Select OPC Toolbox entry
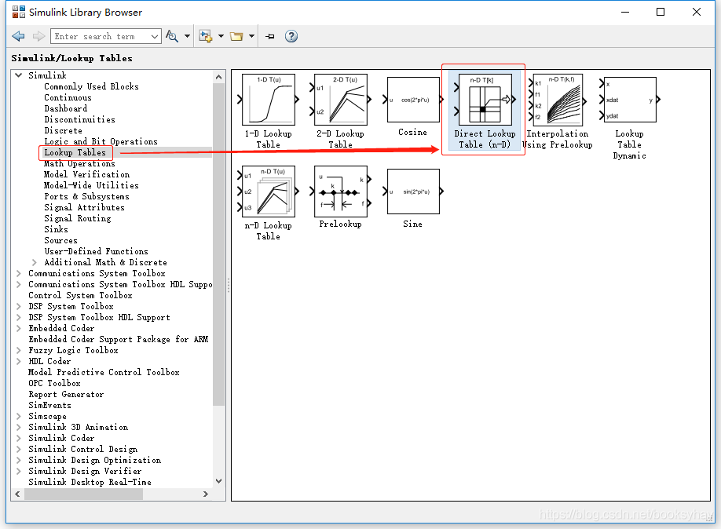This screenshot has width=721, height=529. (x=54, y=383)
